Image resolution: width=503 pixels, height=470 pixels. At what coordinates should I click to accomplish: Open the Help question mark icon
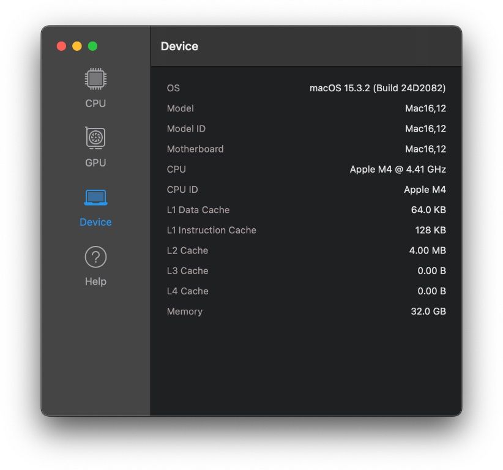(95, 257)
